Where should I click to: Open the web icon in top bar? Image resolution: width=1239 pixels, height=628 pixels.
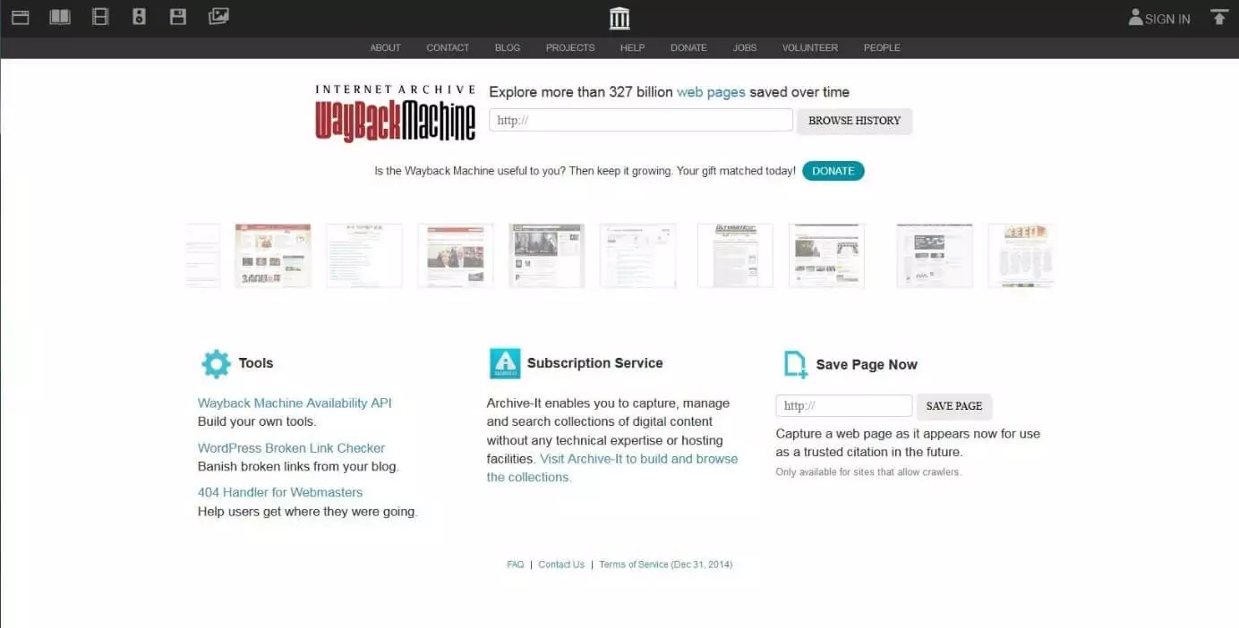tap(20, 17)
